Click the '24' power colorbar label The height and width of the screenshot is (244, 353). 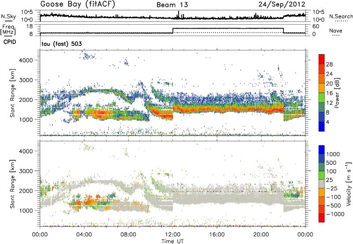pyautogui.click(x=329, y=74)
